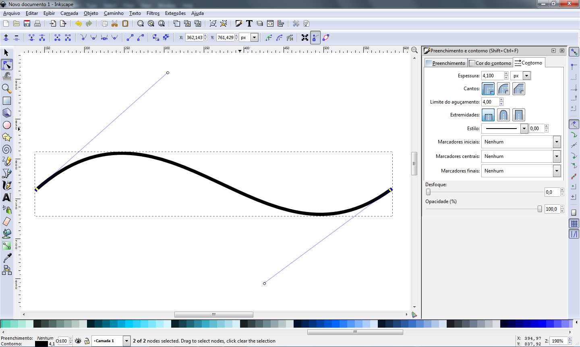Click the zoom percentage field

pos(559,341)
